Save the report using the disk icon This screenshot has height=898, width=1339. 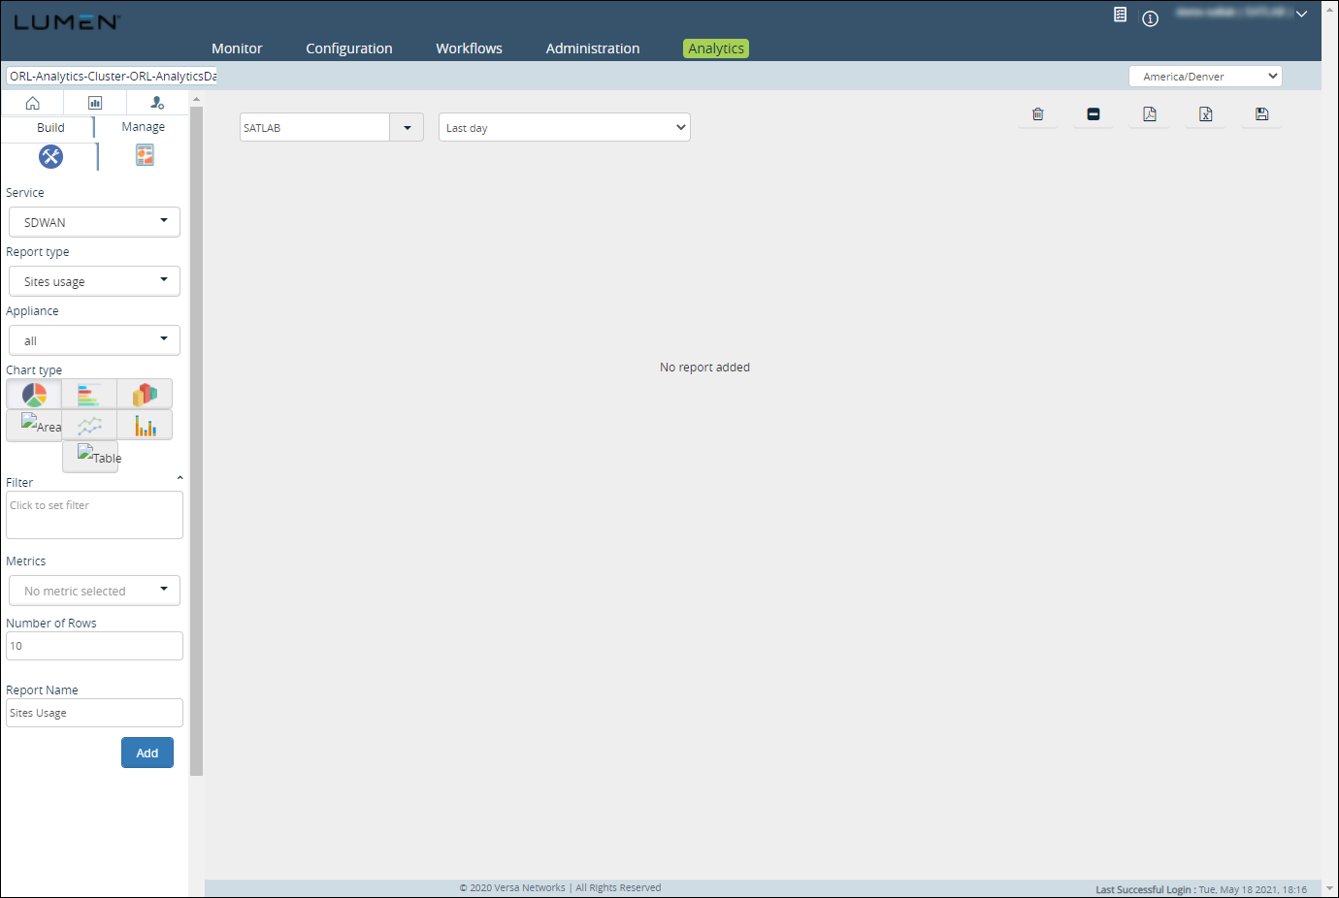[x=1261, y=113]
